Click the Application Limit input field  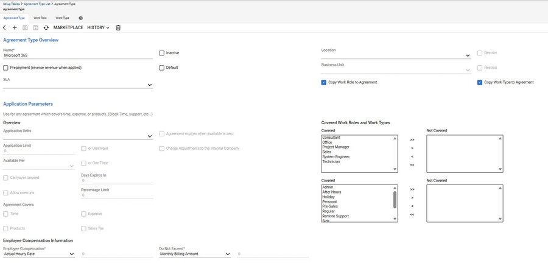(x=39, y=151)
